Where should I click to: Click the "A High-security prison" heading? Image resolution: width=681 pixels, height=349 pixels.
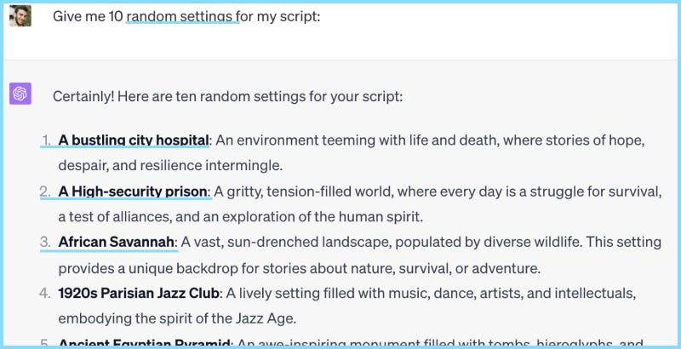tap(134, 191)
